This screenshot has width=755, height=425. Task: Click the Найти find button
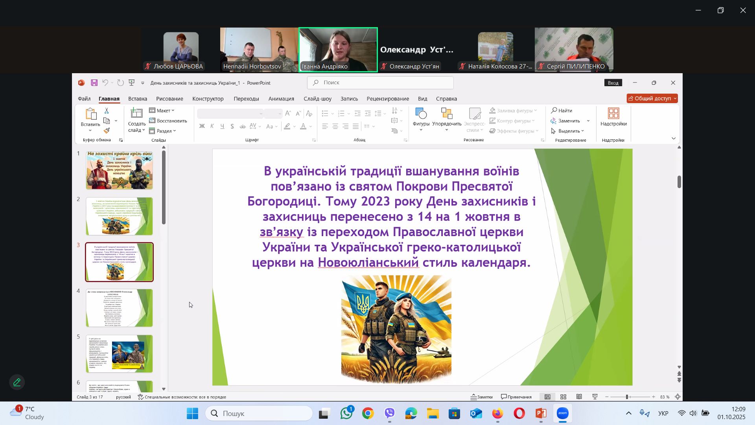(562, 111)
